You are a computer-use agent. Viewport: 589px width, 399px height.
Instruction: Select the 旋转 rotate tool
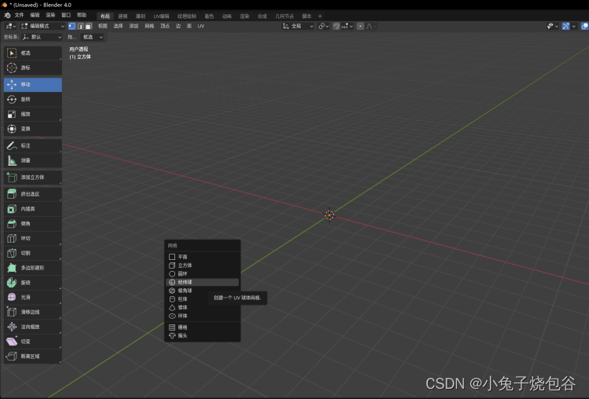pyautogui.click(x=33, y=99)
